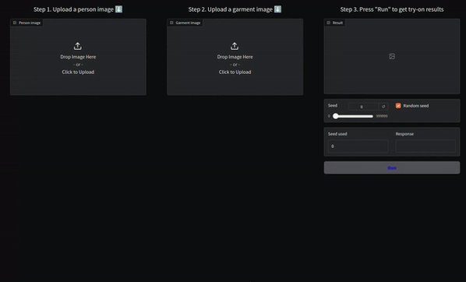
Task: Click the 'Person image' label tag
Action: (26, 23)
